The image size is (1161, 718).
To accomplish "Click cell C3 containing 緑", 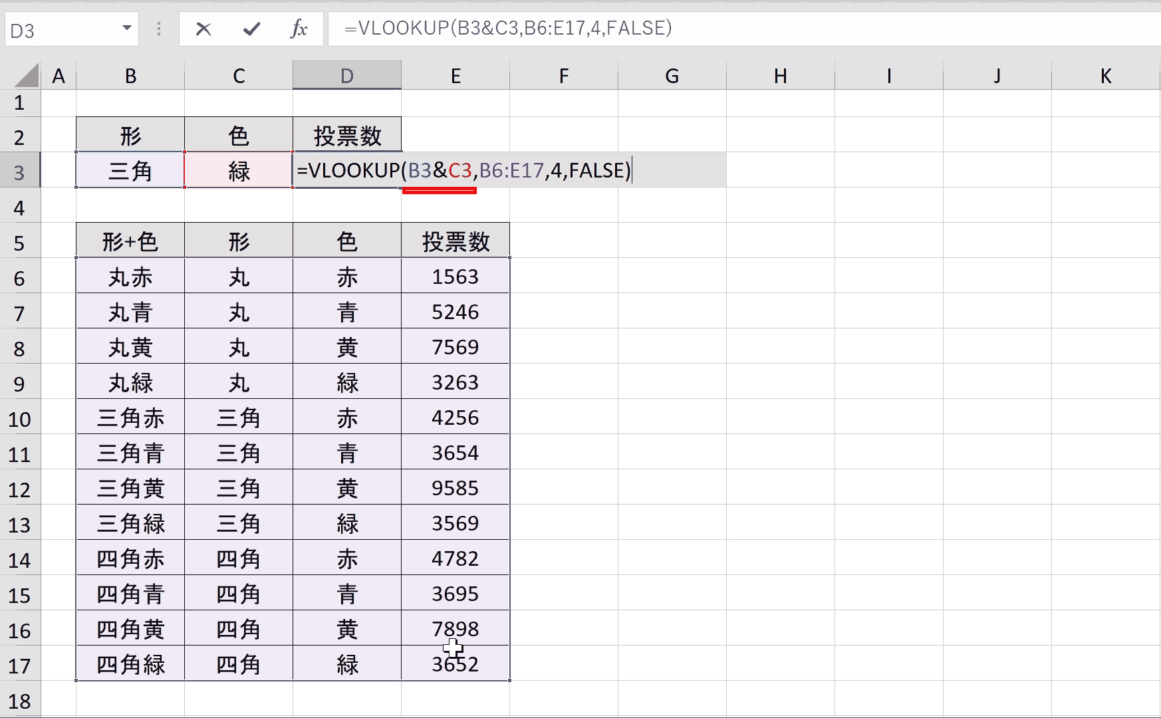I will click(239, 171).
